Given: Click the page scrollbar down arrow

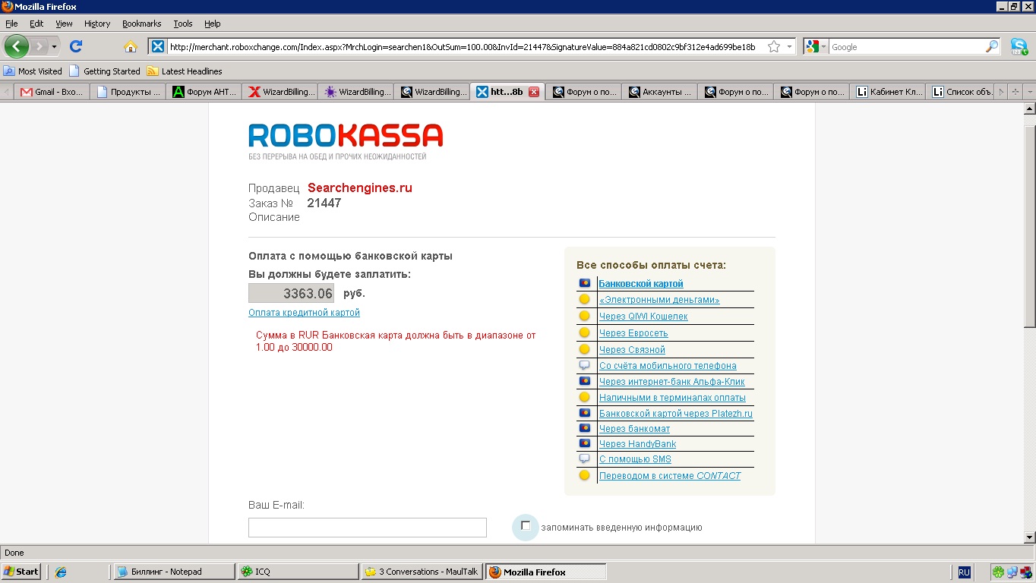Looking at the screenshot, I should coord(1030,537).
